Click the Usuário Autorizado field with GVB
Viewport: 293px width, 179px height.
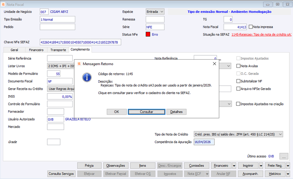[x=55, y=119]
